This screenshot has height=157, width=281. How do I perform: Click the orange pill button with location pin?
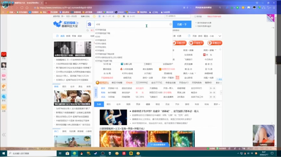pos(215,43)
